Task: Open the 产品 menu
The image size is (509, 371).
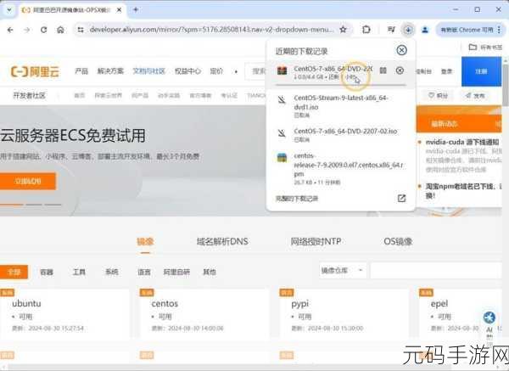Action: point(81,70)
